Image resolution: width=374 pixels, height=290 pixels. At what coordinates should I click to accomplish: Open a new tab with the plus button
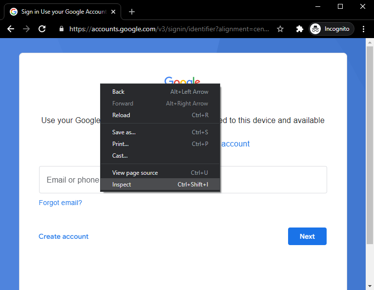[132, 12]
